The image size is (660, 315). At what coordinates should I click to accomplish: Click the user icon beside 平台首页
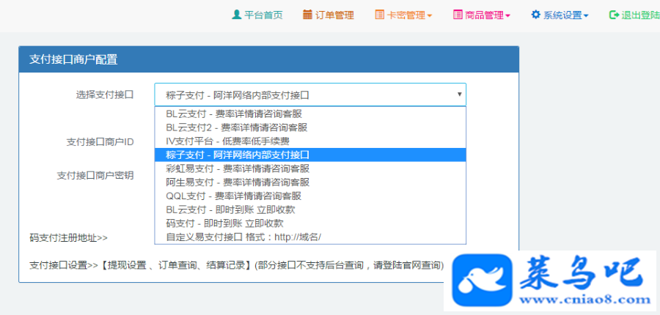236,15
